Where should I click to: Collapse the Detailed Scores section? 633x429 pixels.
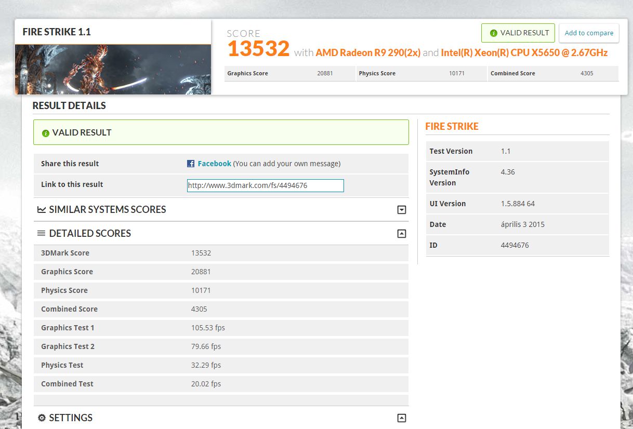[x=401, y=234]
